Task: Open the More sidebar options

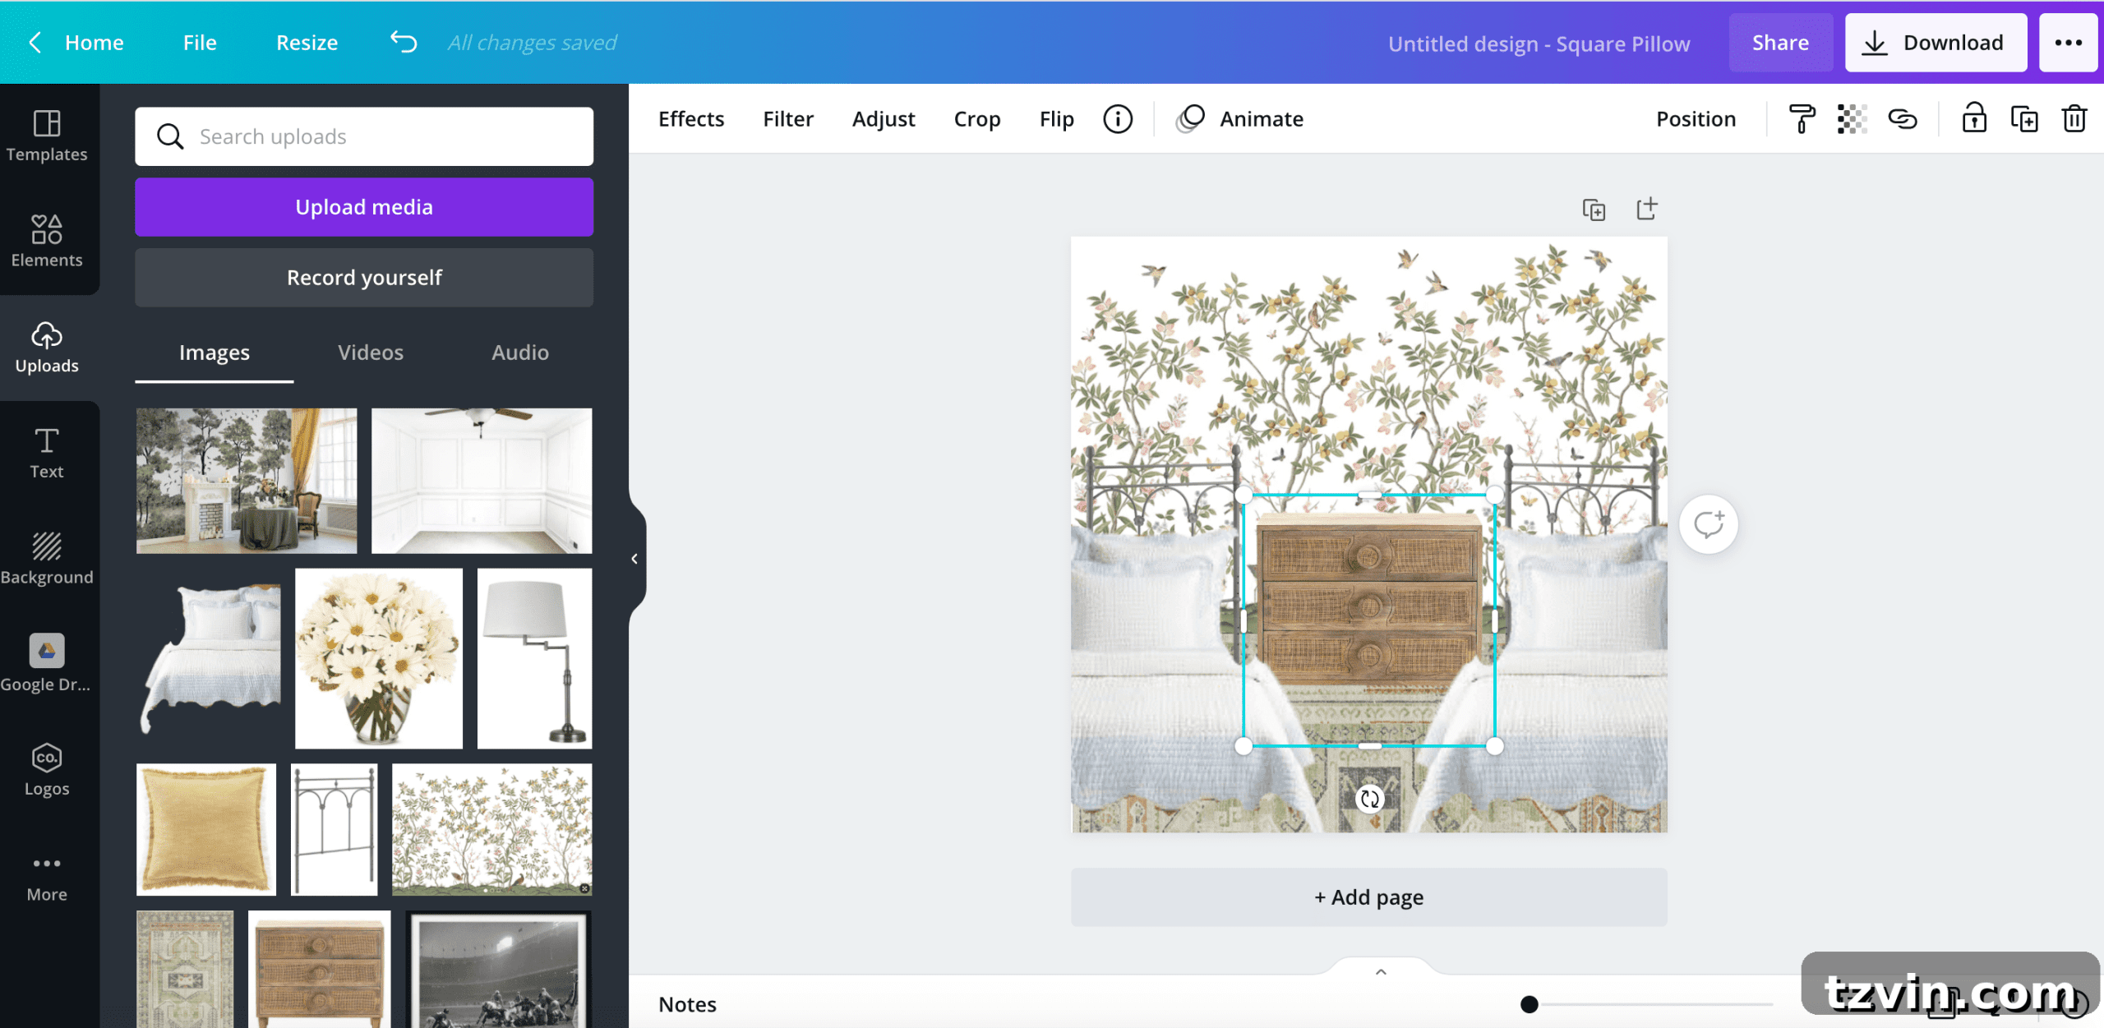Action: pyautogui.click(x=47, y=878)
